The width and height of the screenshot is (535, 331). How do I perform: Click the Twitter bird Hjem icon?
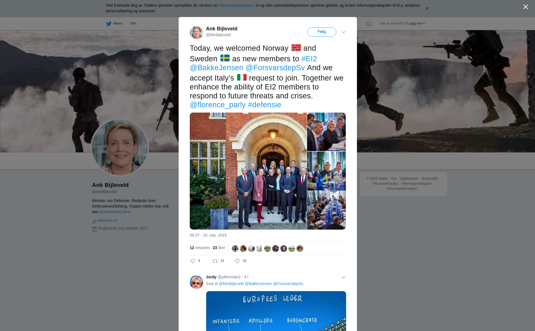109,24
